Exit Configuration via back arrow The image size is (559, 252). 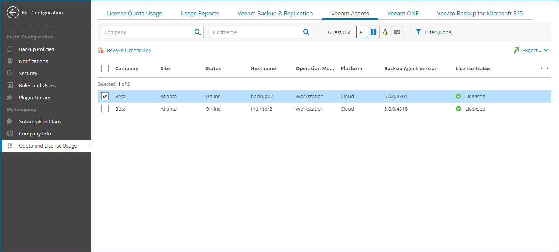(12, 12)
